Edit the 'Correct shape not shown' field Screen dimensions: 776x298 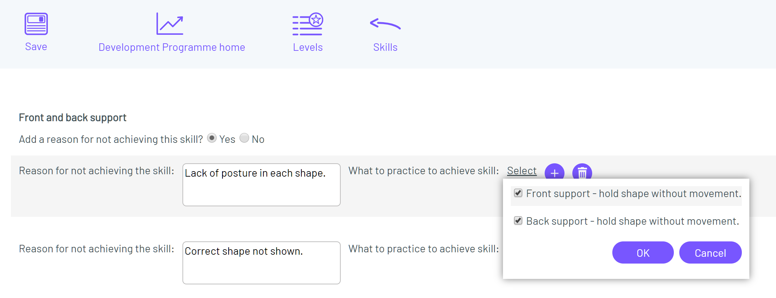(261, 263)
